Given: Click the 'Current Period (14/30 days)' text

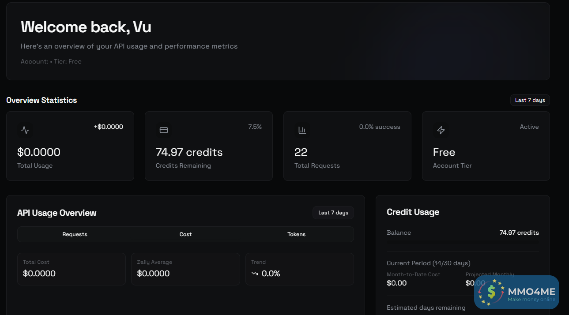Looking at the screenshot, I should click(x=429, y=263).
